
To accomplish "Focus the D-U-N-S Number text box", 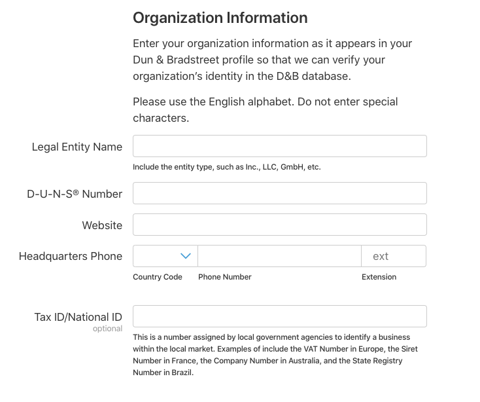I will 279,193.
